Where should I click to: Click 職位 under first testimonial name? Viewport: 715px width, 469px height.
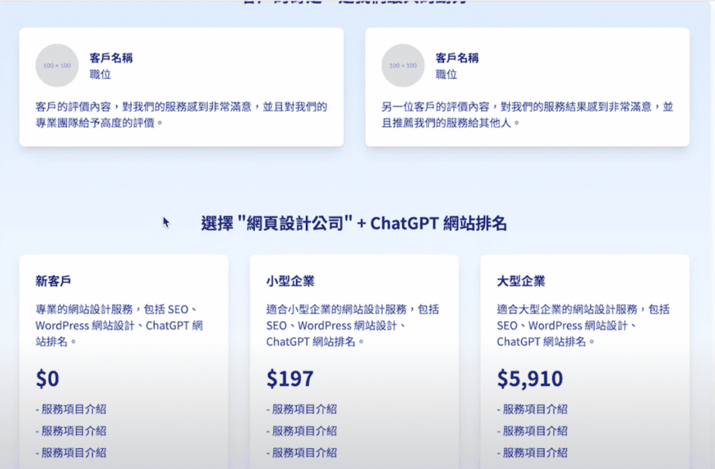click(101, 74)
